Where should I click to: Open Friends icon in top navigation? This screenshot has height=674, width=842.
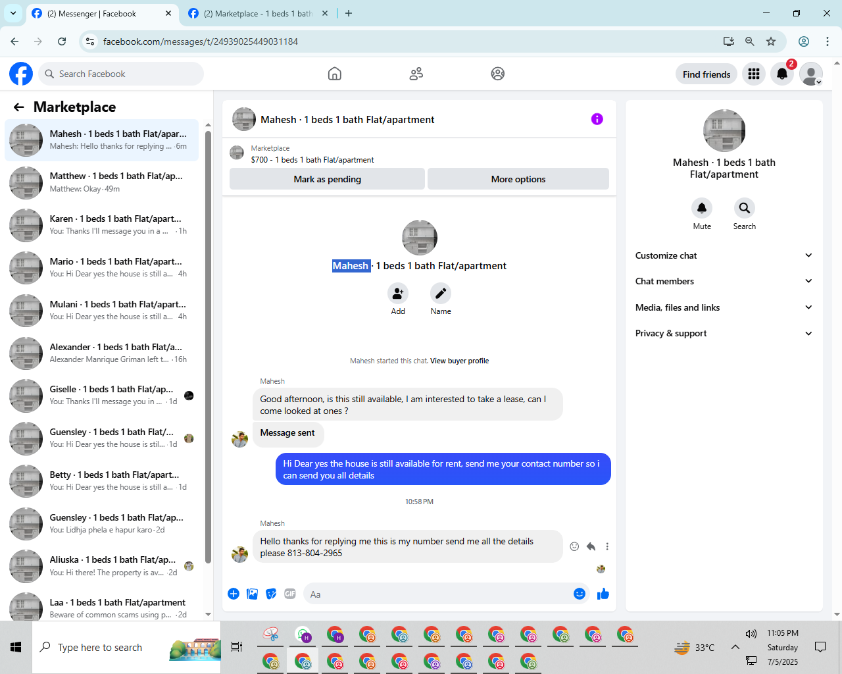[x=416, y=74]
